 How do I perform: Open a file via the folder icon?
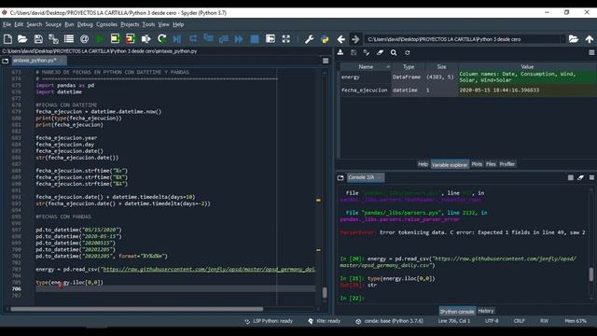pos(22,39)
